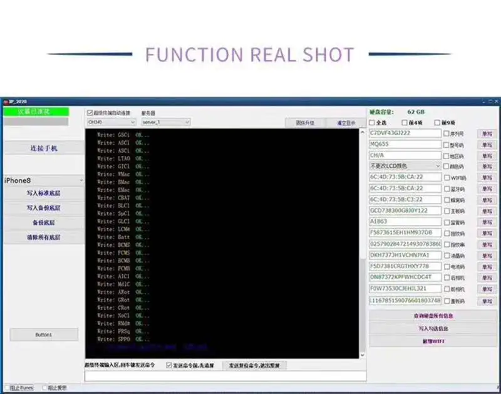Check the box beside F5D7381CRGTHXY778
The height and width of the screenshot is (394, 501).
coord(447,266)
